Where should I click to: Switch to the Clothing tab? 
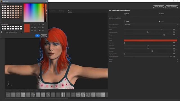point(62,11)
